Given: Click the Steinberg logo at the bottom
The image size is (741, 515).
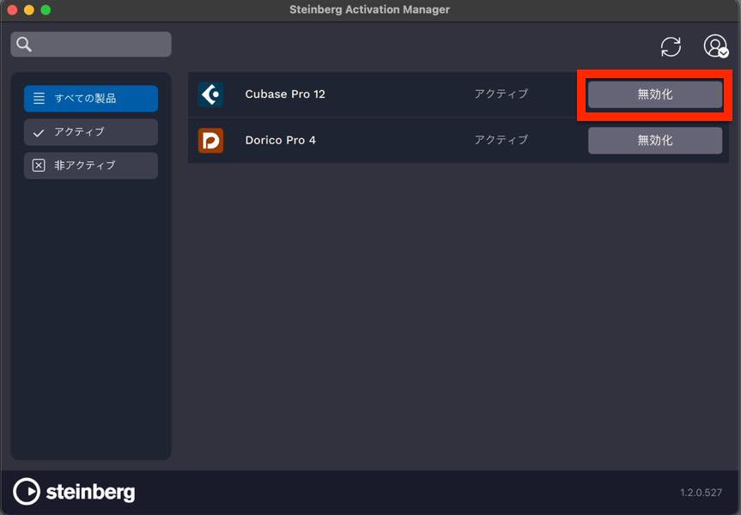Looking at the screenshot, I should [x=74, y=491].
